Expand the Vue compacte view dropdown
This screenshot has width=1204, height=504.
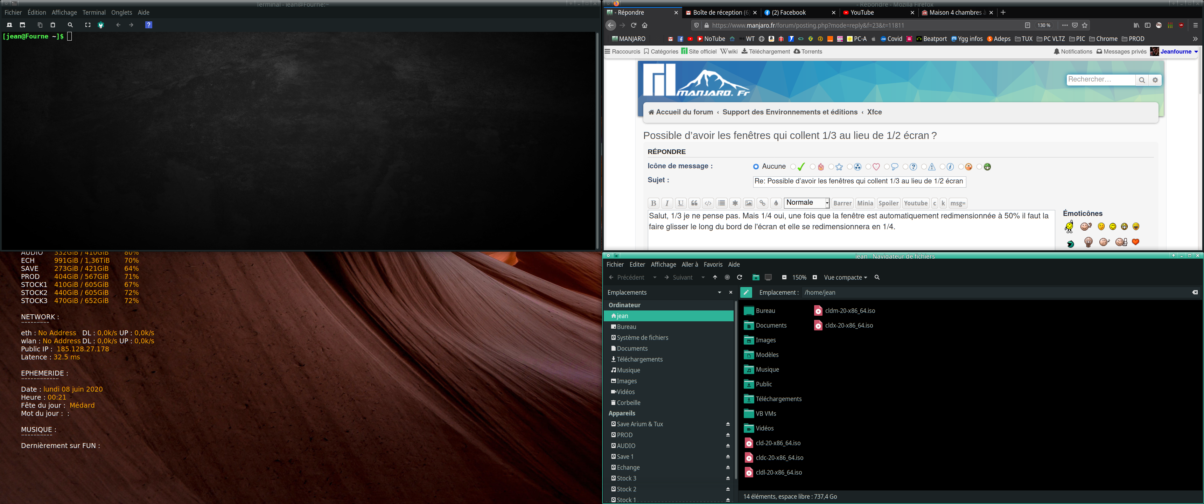tap(845, 278)
